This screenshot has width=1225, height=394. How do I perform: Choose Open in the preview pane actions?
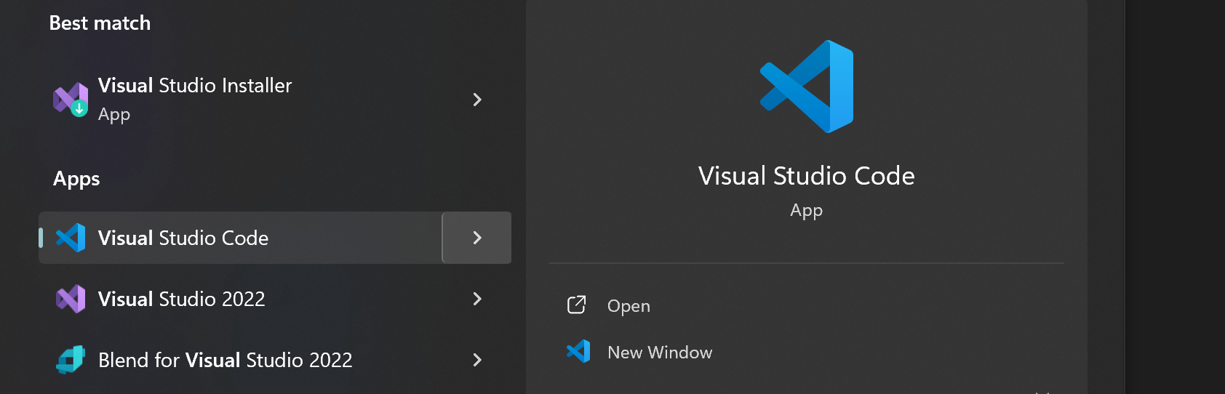[x=629, y=306]
